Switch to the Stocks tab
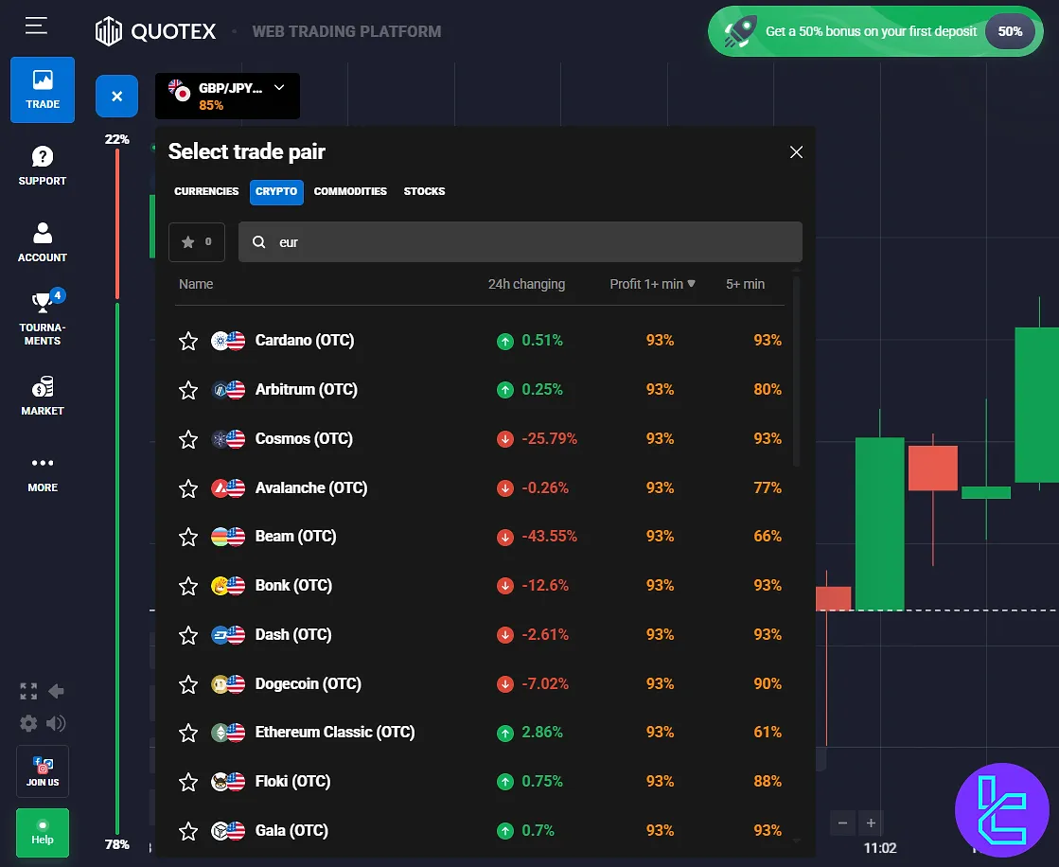 pos(424,191)
